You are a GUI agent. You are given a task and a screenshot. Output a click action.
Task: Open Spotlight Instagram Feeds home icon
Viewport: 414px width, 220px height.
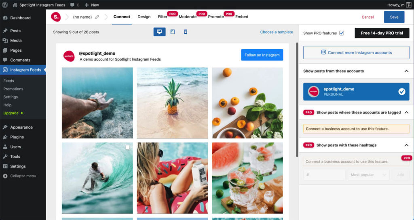click(x=15, y=5)
